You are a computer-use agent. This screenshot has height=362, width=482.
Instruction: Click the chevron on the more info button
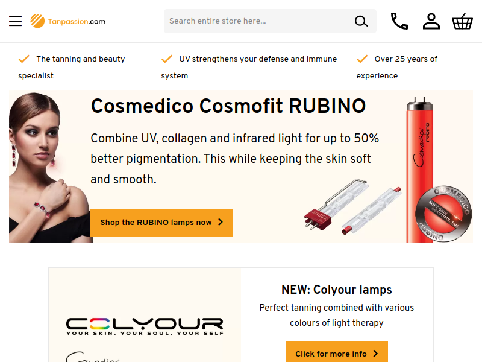coord(375,354)
